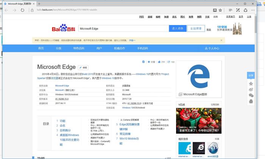The height and width of the screenshot is (159, 265).
Task: Open Reading view book icon
Action: (x=215, y=10)
